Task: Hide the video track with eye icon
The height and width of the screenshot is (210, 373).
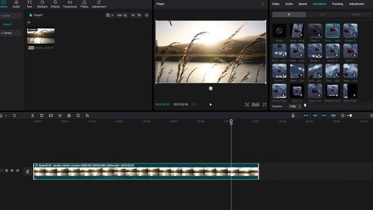Action: (12, 171)
